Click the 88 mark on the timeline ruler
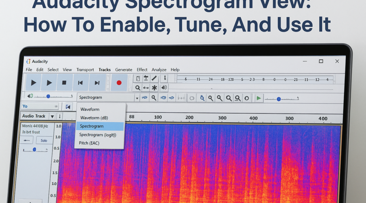This screenshot has height=203, width=366. coord(132,117)
